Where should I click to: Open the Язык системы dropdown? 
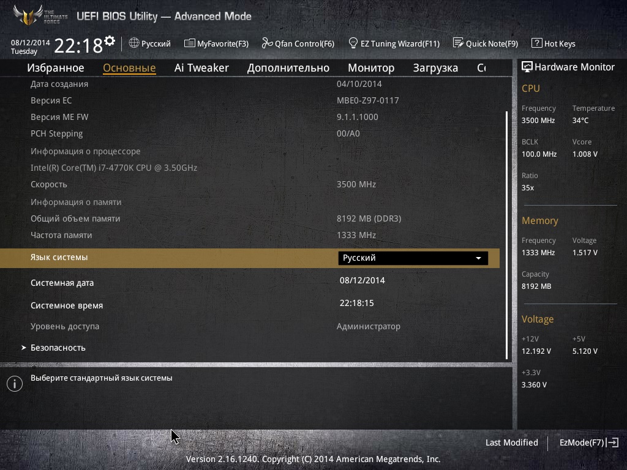(413, 258)
